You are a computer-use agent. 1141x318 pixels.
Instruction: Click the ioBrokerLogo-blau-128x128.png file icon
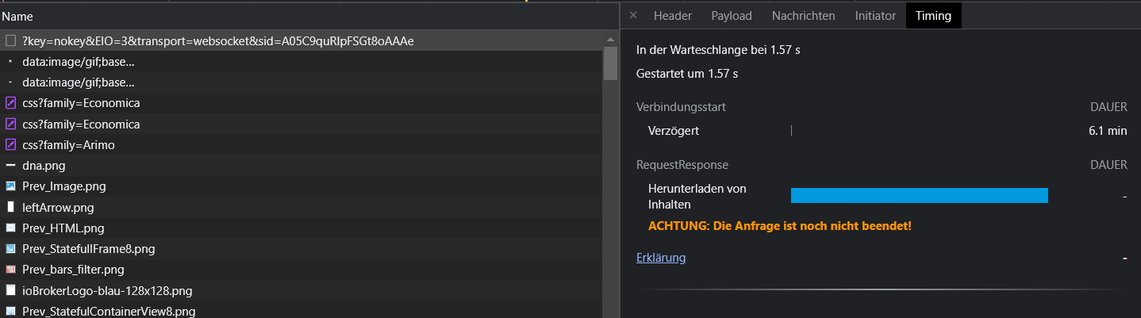click(11, 291)
